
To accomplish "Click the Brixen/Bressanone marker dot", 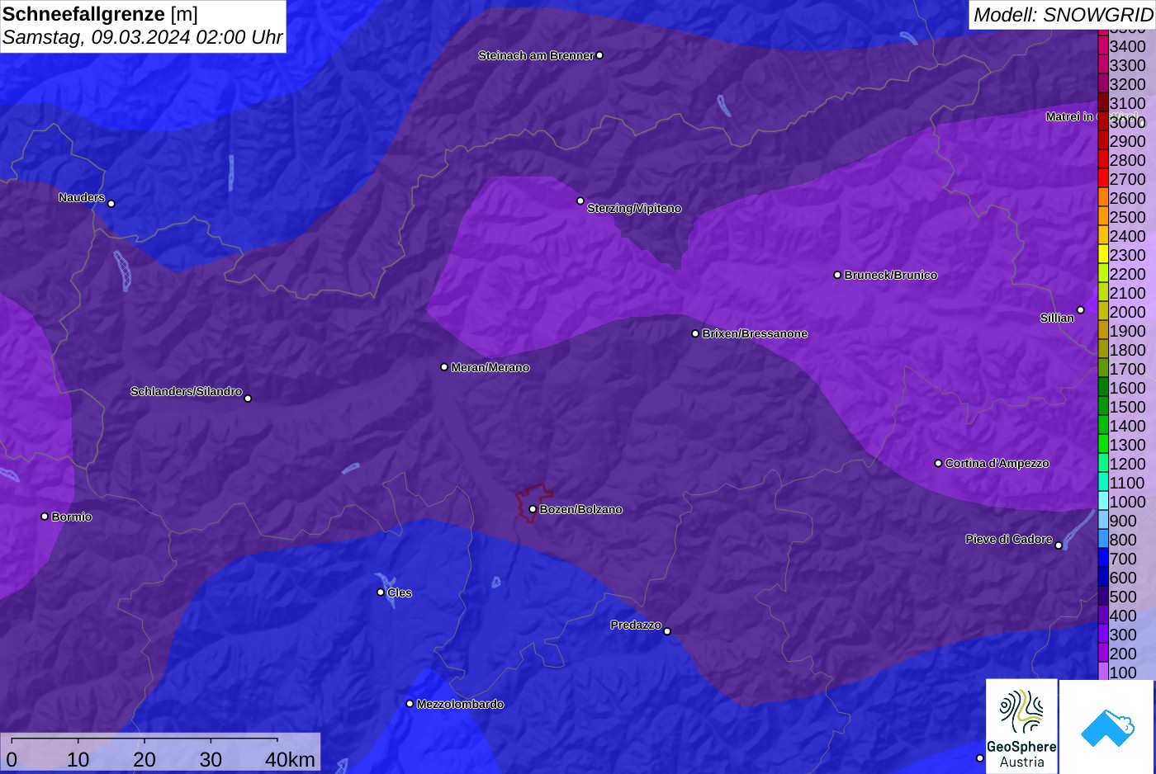I will coord(695,333).
